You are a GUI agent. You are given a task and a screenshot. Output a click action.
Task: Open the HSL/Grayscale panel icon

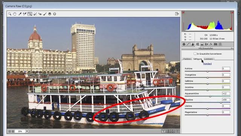197,44
